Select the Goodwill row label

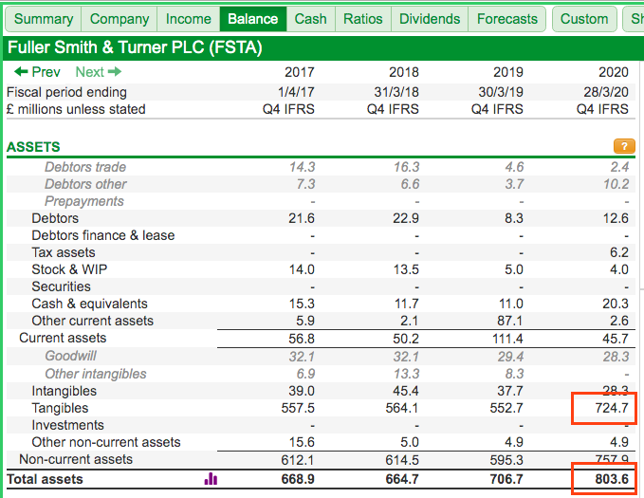point(70,356)
